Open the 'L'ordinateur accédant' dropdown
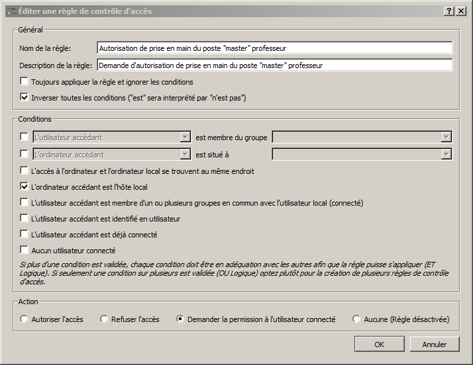The image size is (473, 365). (x=112, y=155)
